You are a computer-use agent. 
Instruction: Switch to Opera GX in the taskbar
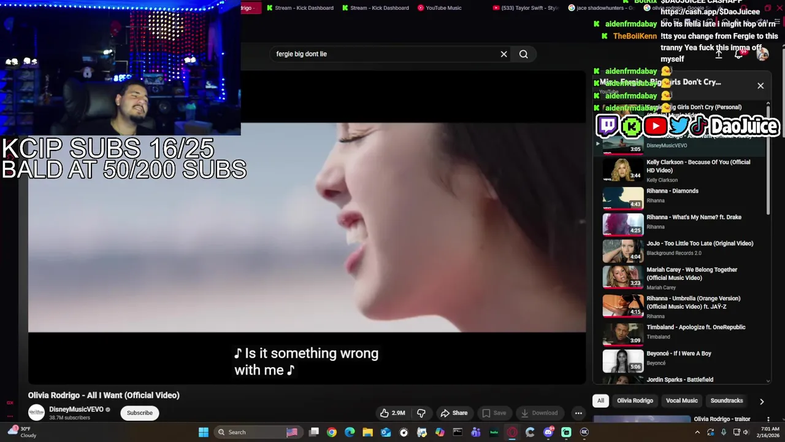point(512,432)
